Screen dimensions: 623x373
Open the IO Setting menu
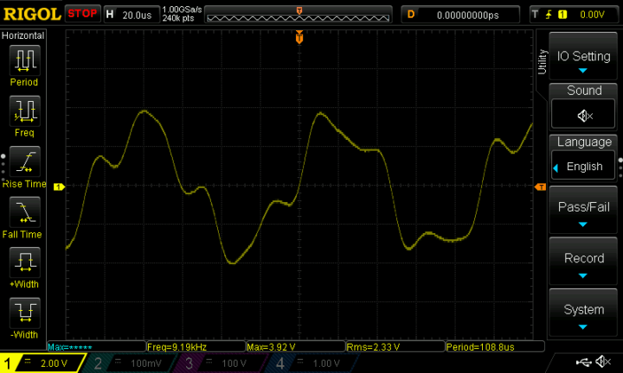coord(583,56)
